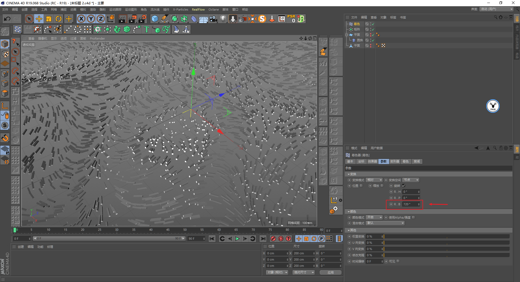This screenshot has height=282, width=520.
Task: Select the 着色 object in Object Manager
Action: [357, 24]
